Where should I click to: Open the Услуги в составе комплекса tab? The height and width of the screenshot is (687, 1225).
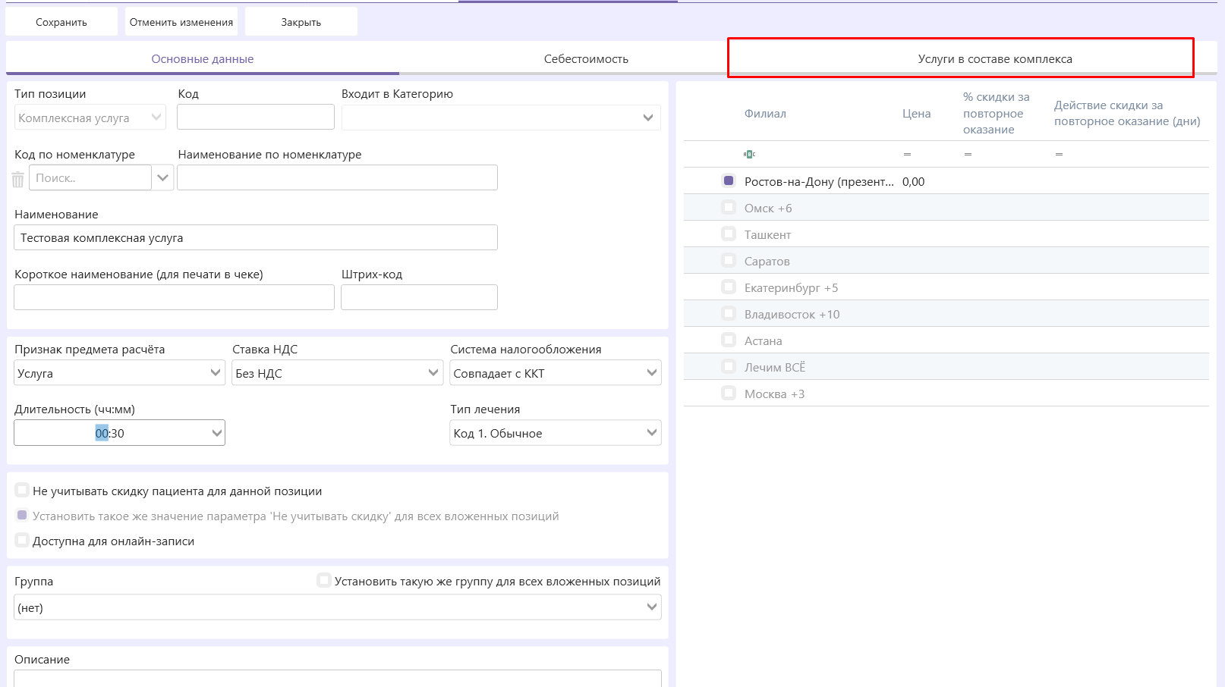(x=995, y=58)
